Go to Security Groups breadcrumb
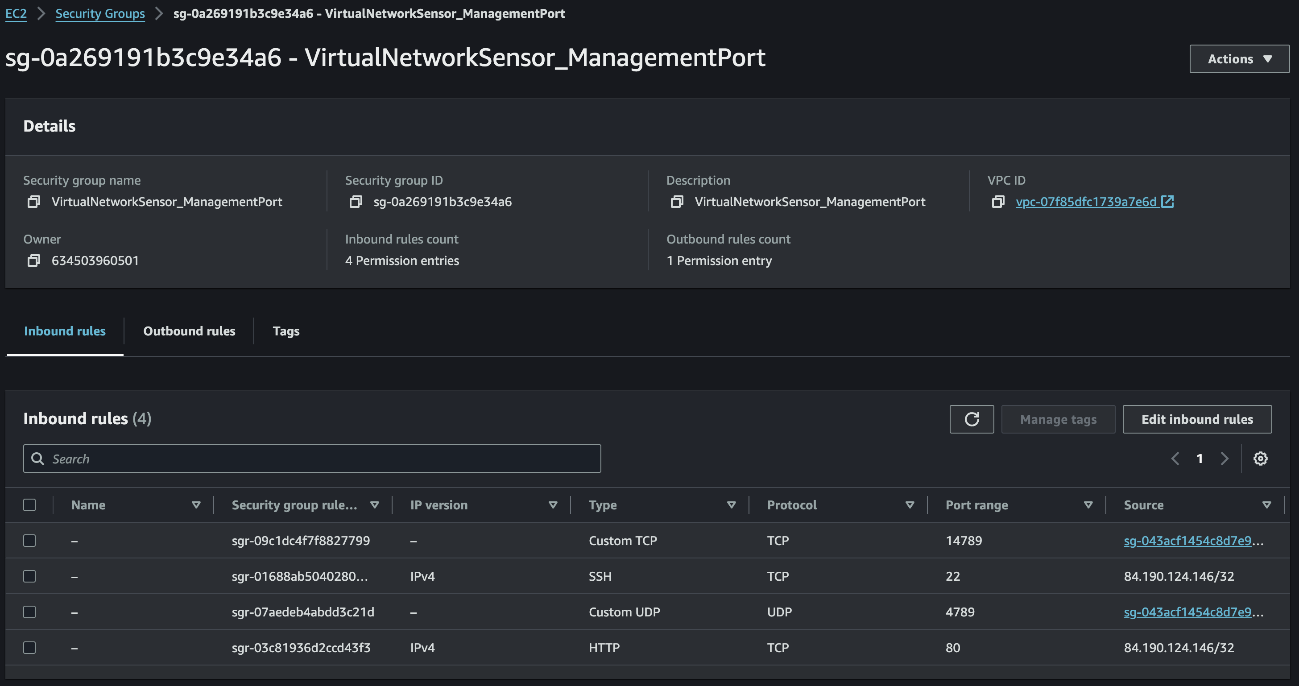This screenshot has height=686, width=1299. pyautogui.click(x=100, y=14)
